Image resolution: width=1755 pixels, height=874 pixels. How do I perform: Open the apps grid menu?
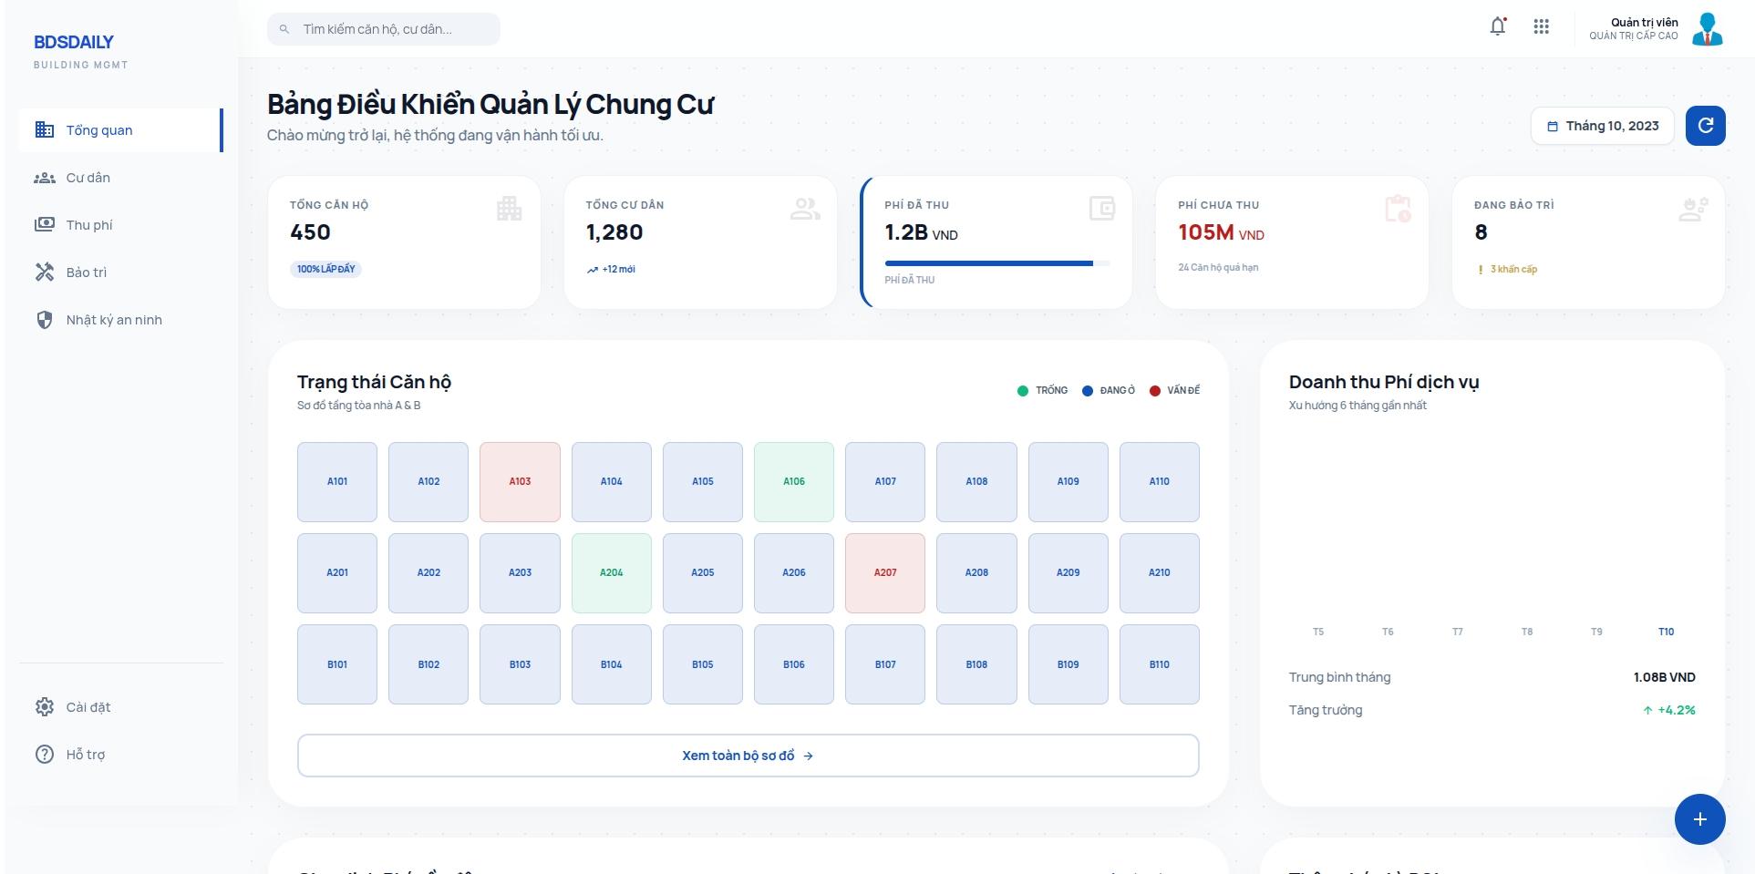point(1541,27)
